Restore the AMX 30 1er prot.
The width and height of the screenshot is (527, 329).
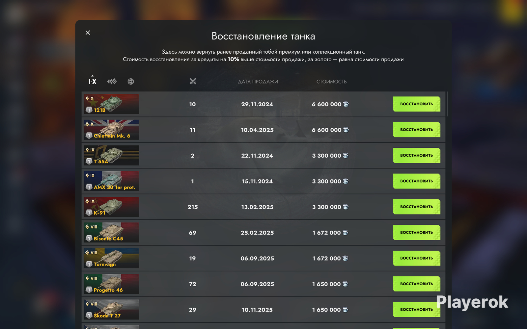[x=416, y=181]
